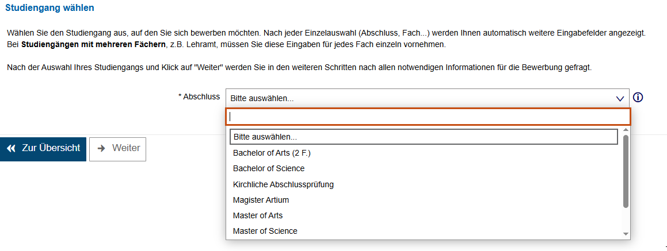This screenshot has width=667, height=251.
Task: Click the Studiengang wählen heading
Action: [x=49, y=7]
